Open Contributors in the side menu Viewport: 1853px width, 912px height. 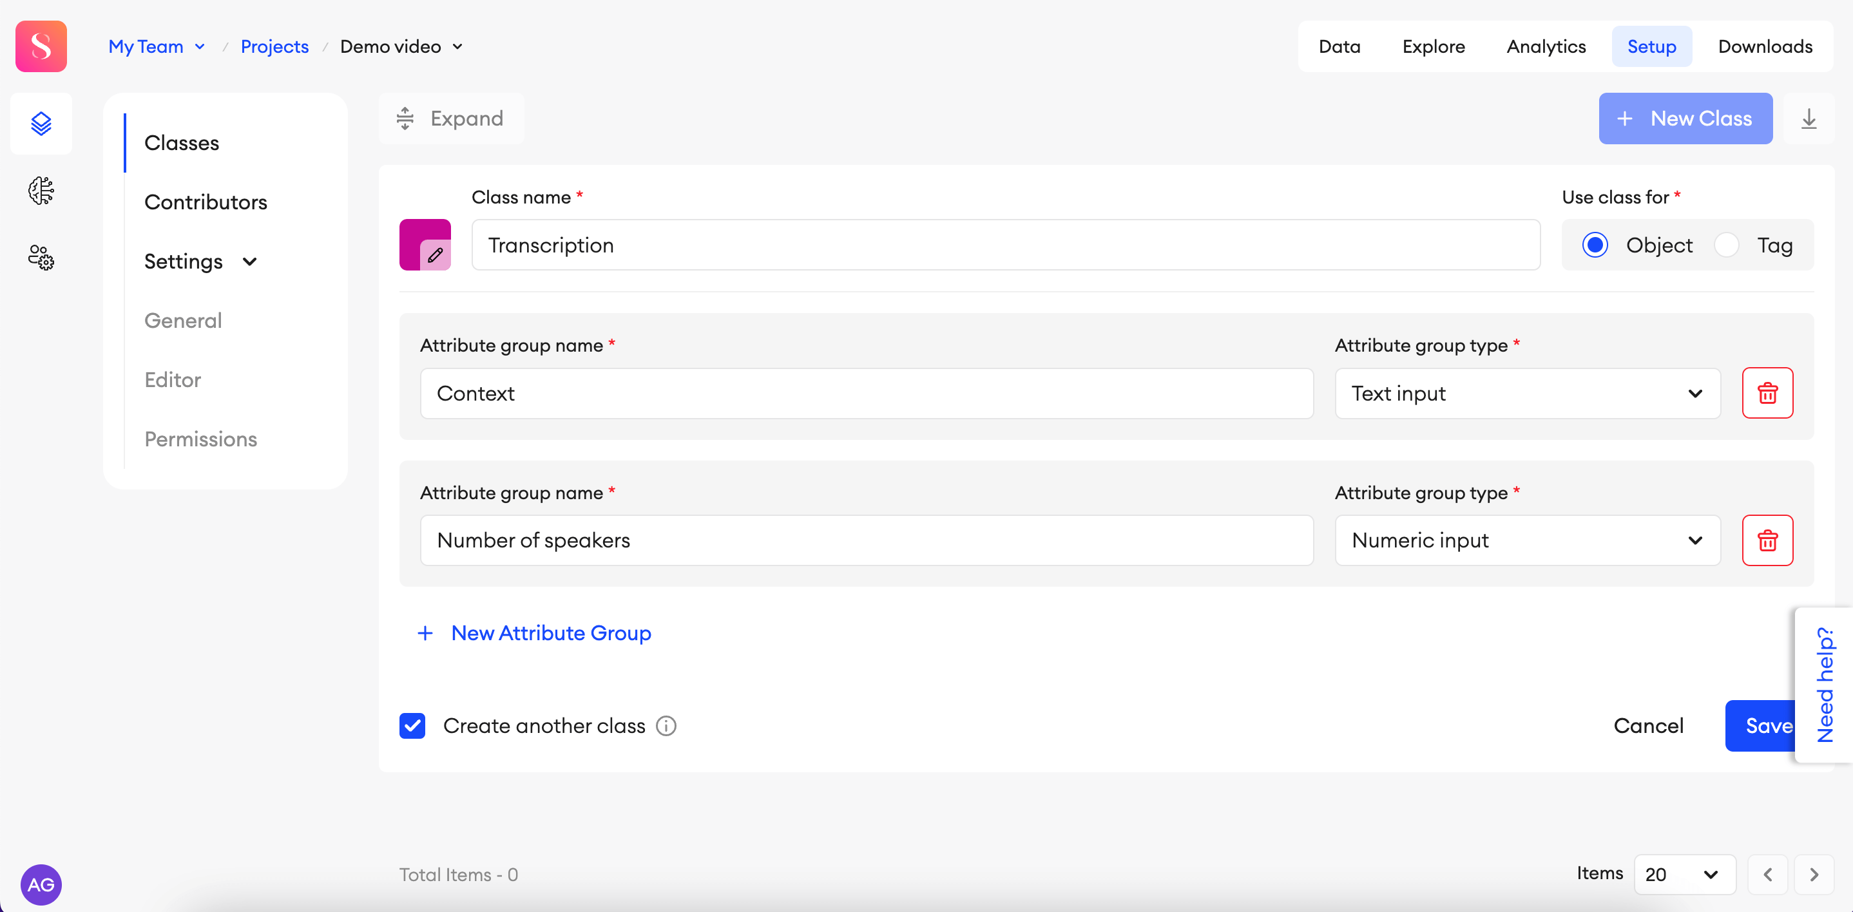pyautogui.click(x=206, y=202)
